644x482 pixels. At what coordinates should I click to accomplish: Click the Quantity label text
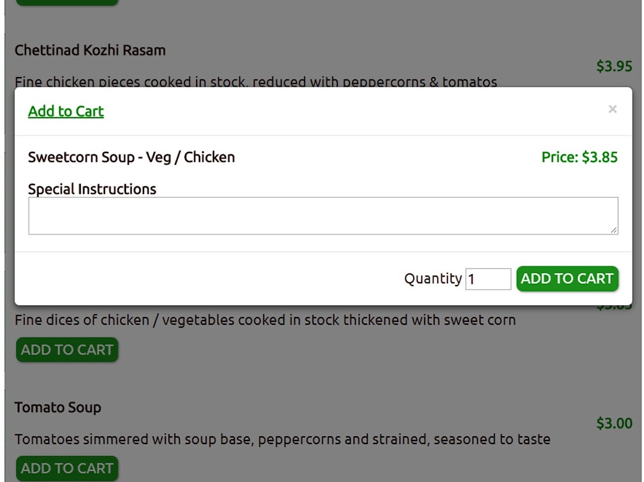click(x=432, y=279)
